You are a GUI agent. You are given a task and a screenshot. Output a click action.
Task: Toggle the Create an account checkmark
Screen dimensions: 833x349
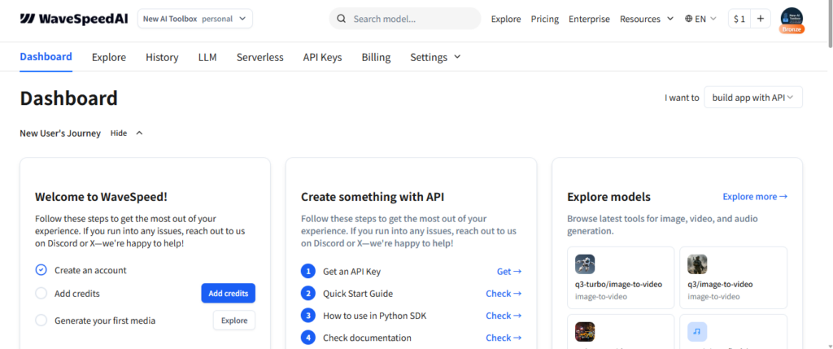click(x=41, y=270)
